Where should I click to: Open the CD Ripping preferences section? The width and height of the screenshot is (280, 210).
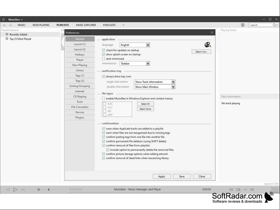tap(80, 96)
